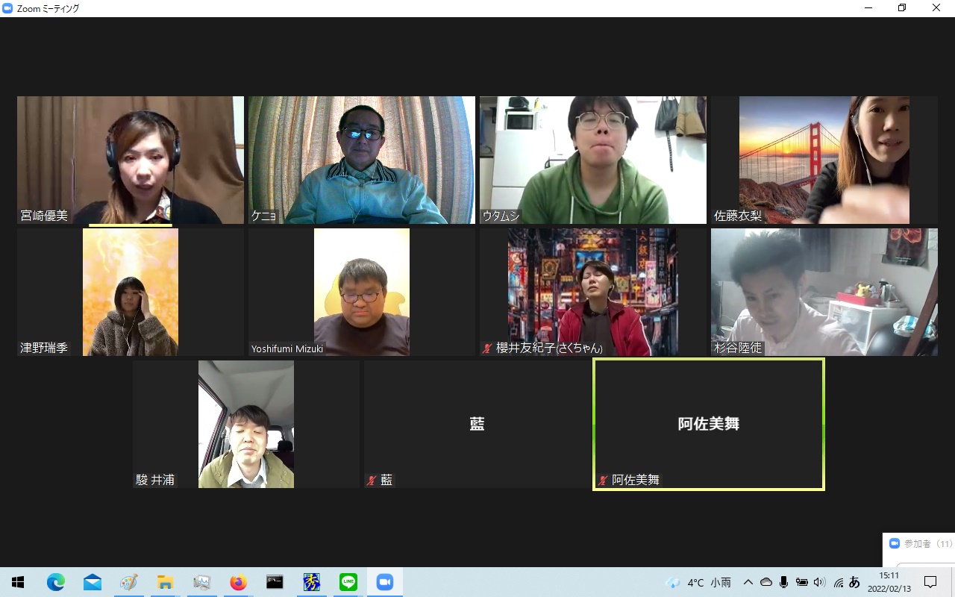This screenshot has height=597, width=955.
Task: Click muted mic icon beside 藍 name
Action: [x=372, y=481]
